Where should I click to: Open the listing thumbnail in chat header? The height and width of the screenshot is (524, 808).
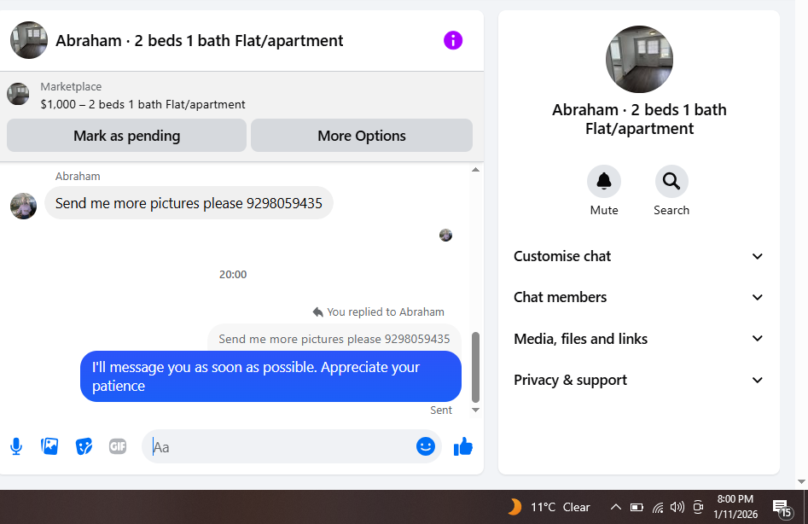[29, 40]
